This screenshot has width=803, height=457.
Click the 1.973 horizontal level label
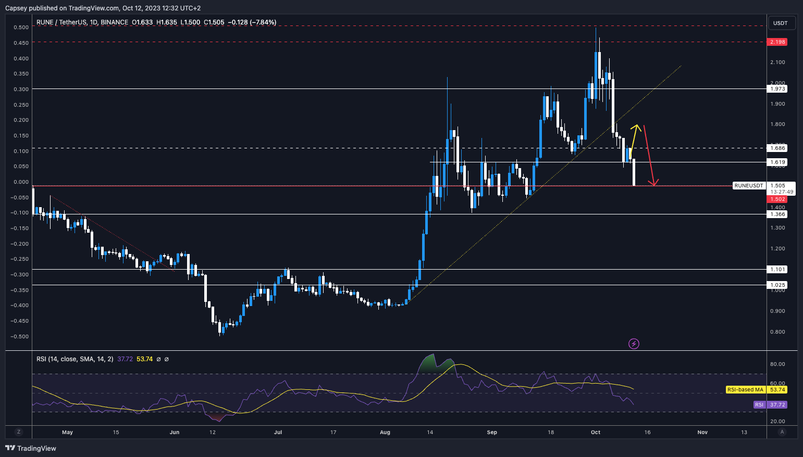coord(777,89)
